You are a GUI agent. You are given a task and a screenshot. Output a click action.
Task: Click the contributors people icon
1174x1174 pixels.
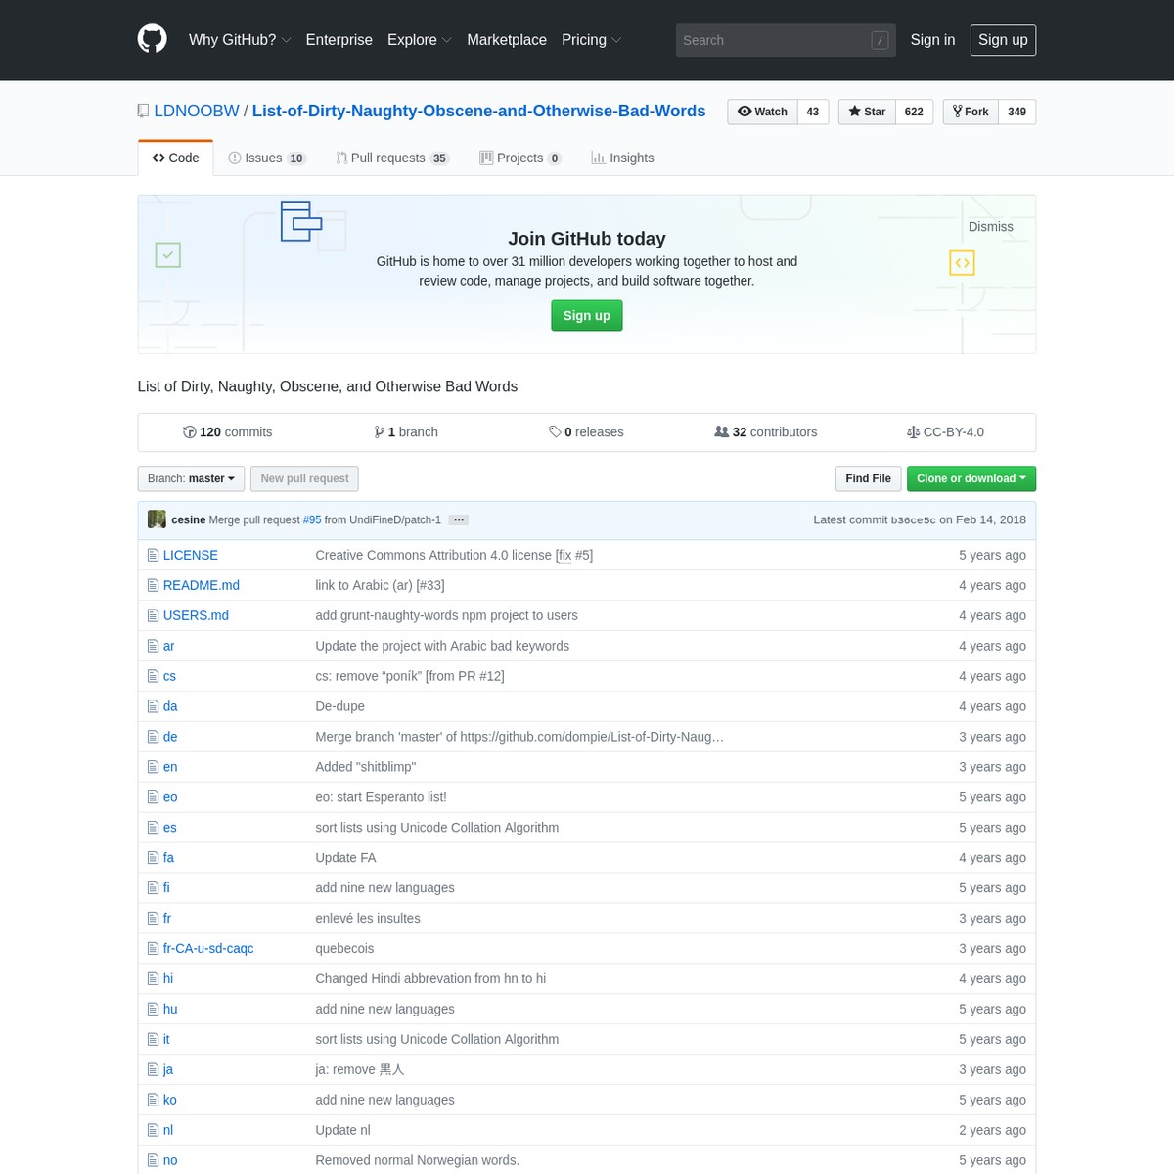click(722, 431)
